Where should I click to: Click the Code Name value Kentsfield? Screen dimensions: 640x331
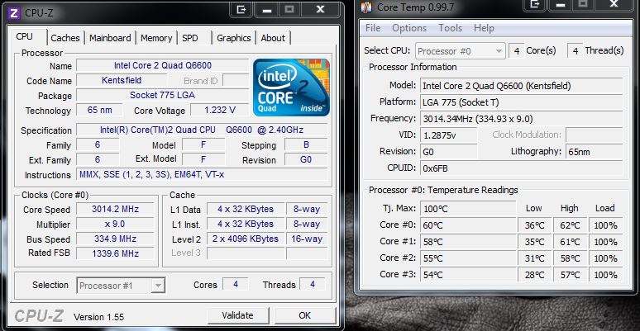coord(122,80)
